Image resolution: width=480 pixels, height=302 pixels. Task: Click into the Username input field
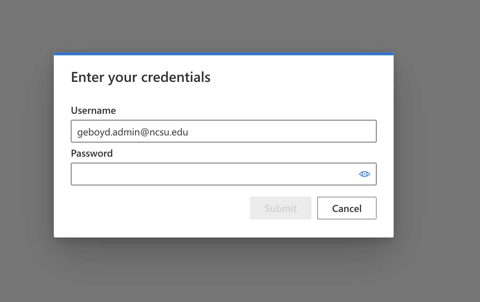(223, 132)
